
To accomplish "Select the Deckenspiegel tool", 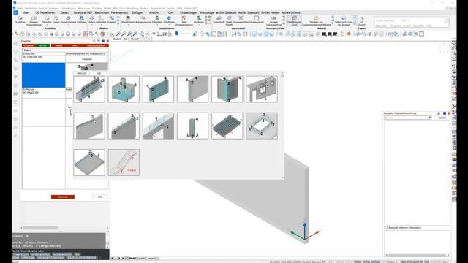I will (x=257, y=20).
